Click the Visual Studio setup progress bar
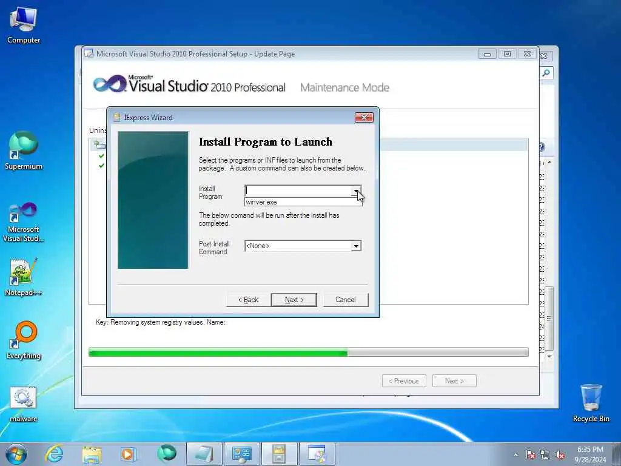This screenshot has height=466, width=621. 309,352
